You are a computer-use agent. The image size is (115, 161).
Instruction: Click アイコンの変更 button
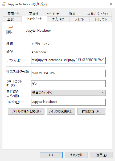click(x=61, y=111)
